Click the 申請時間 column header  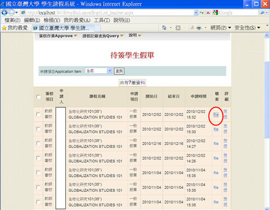pyautogui.click(x=198, y=96)
